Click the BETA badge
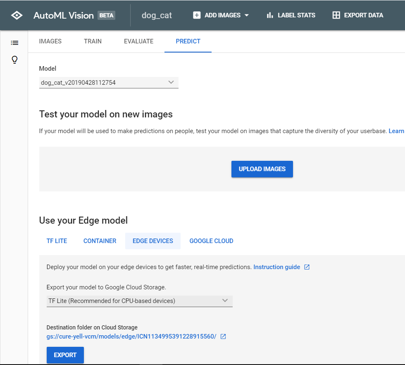 coord(106,15)
